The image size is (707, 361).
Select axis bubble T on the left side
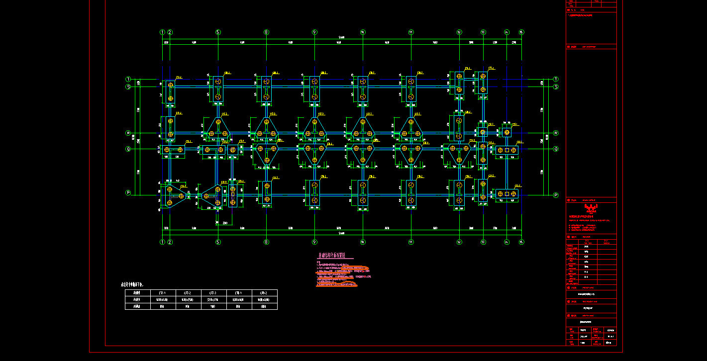tap(128, 79)
